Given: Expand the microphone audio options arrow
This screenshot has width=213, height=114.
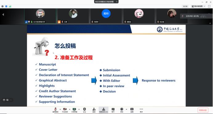Looking at the screenshot, I should (x=60, y=109).
